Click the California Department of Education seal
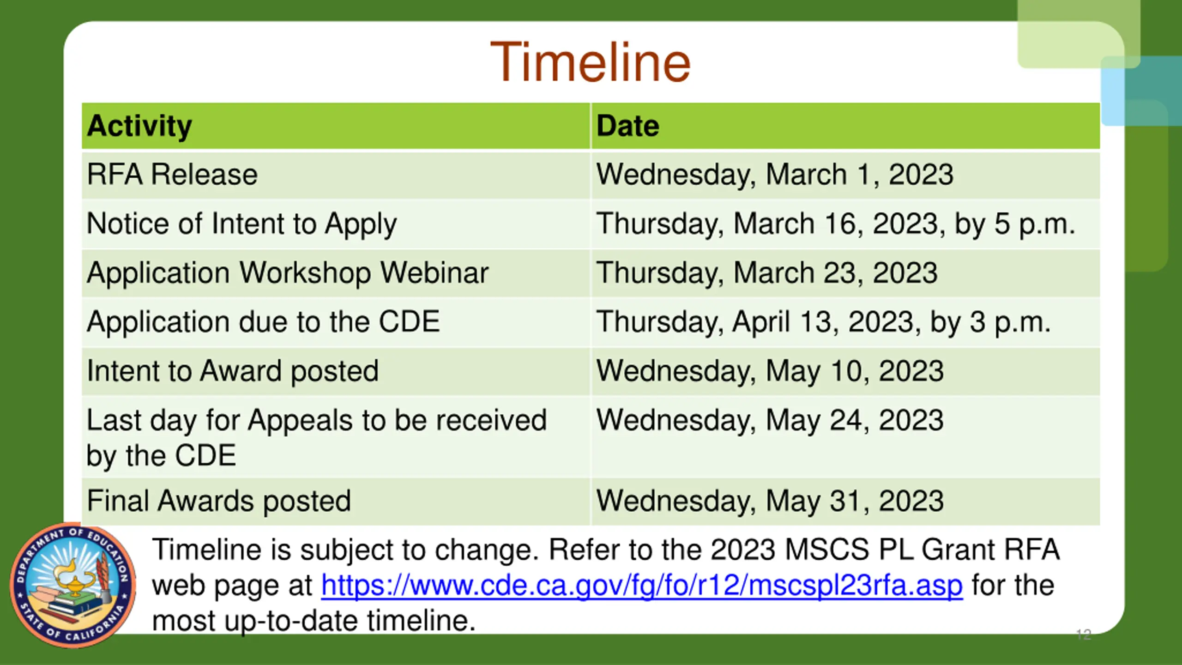 (73, 585)
